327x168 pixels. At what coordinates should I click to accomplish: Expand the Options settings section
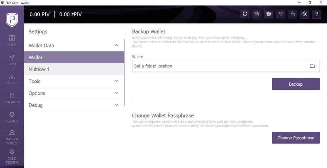coord(74,93)
